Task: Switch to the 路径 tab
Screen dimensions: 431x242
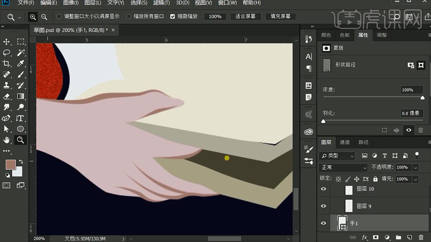Action: pos(364,142)
